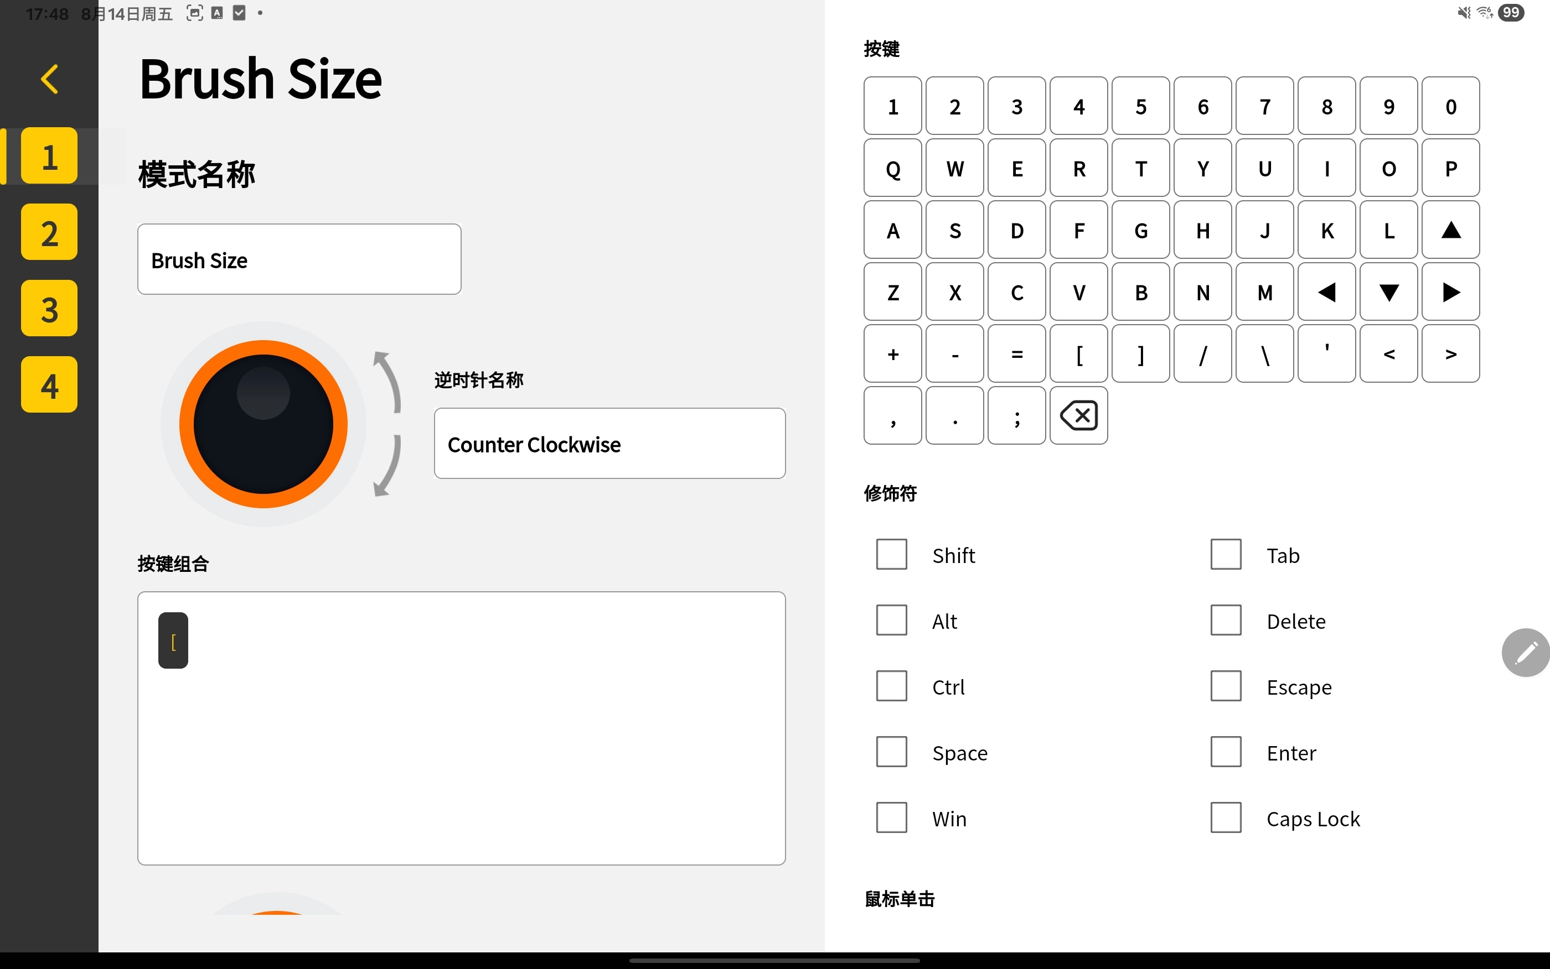Tap the backspace delete key icon
The height and width of the screenshot is (969, 1550).
tap(1079, 415)
